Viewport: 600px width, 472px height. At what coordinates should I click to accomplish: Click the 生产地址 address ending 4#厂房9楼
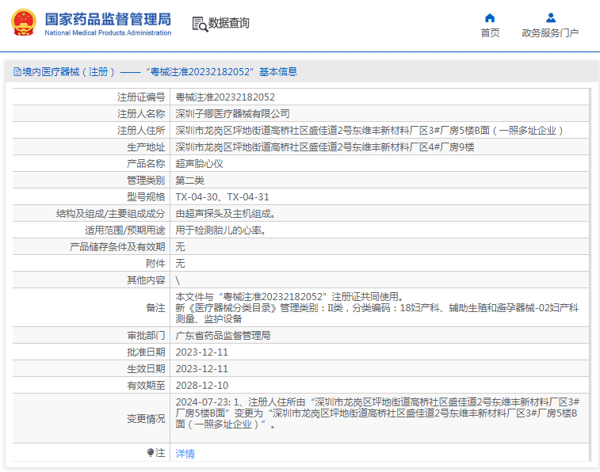(x=325, y=147)
